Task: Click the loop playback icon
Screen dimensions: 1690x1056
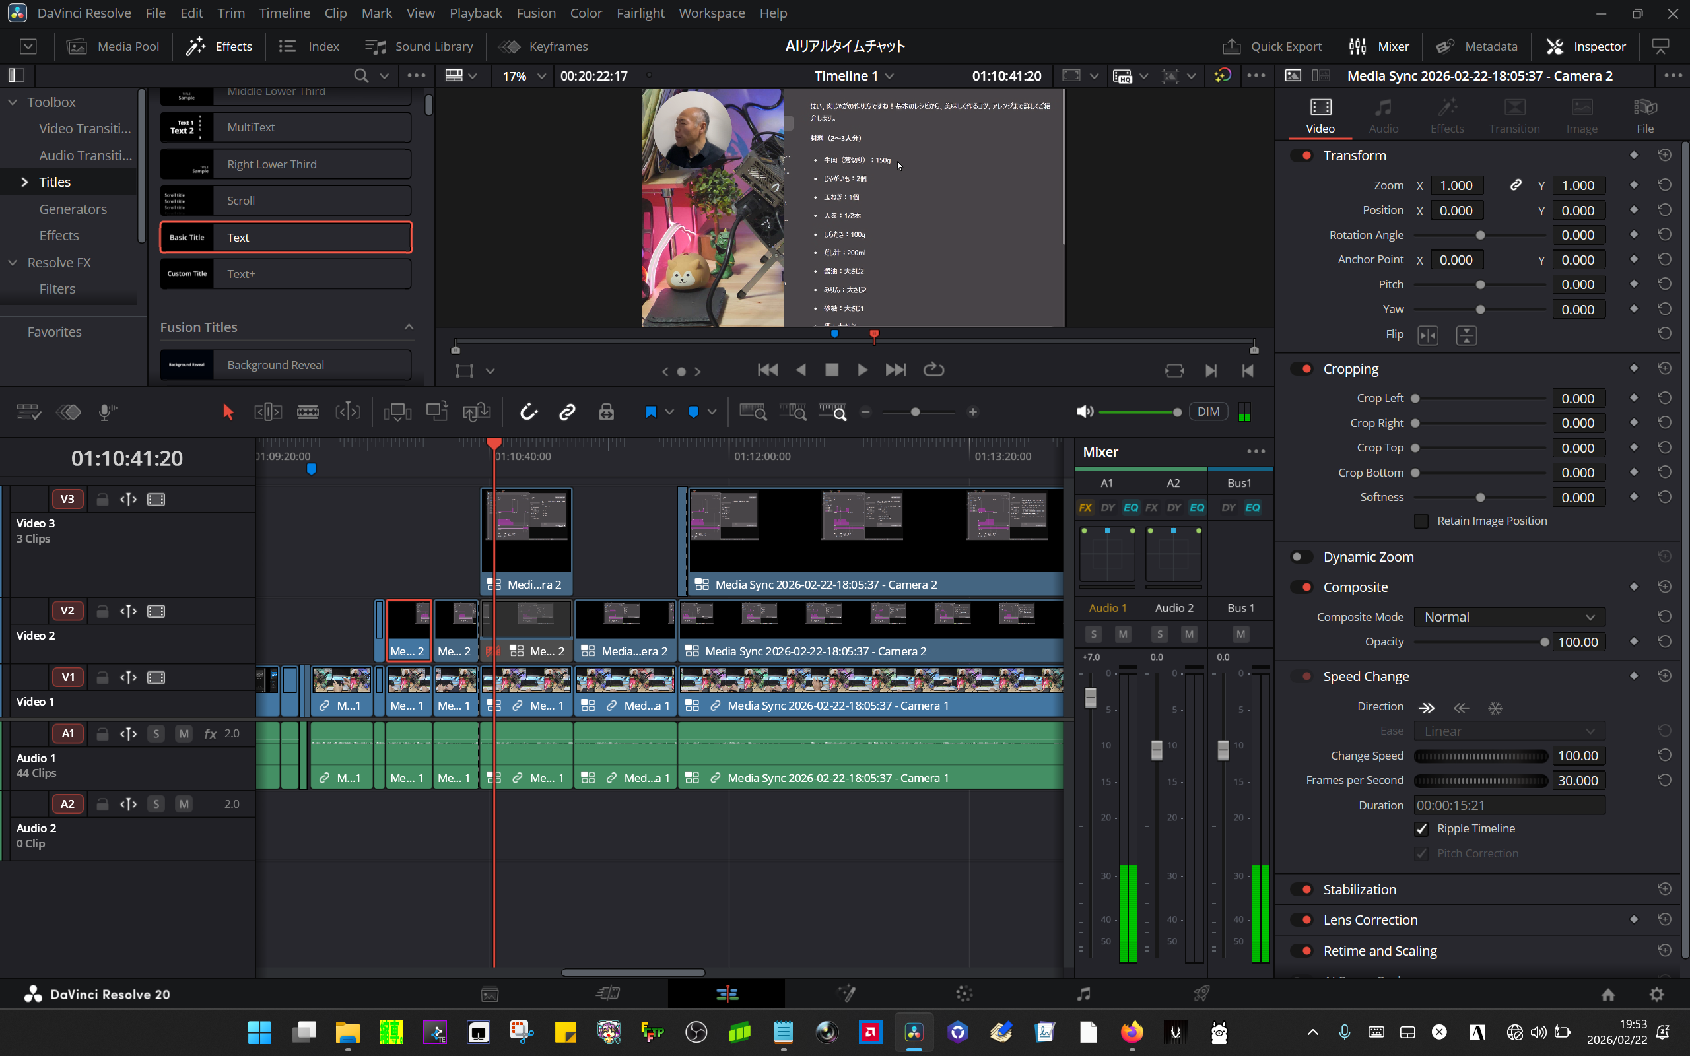Action: [933, 370]
